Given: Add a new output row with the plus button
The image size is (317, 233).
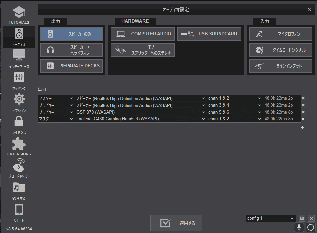Looking at the screenshot, I should pos(303,127).
